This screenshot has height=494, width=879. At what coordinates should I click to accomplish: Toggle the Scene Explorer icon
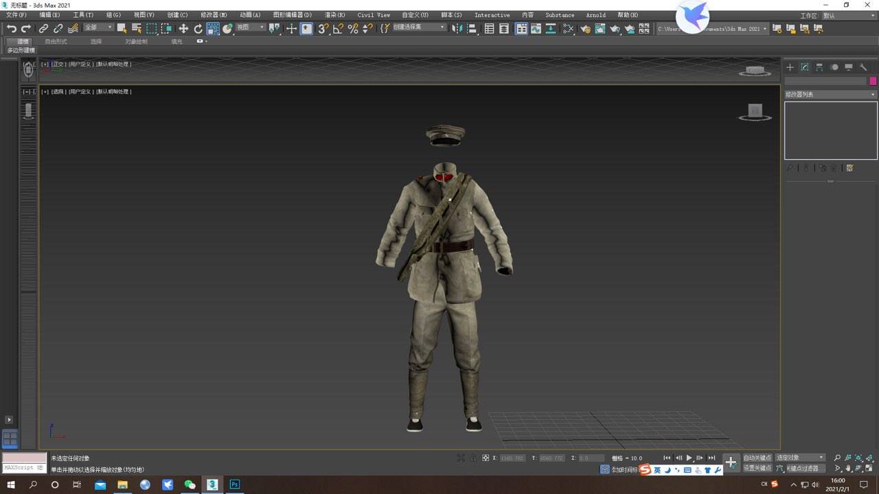[x=489, y=29]
